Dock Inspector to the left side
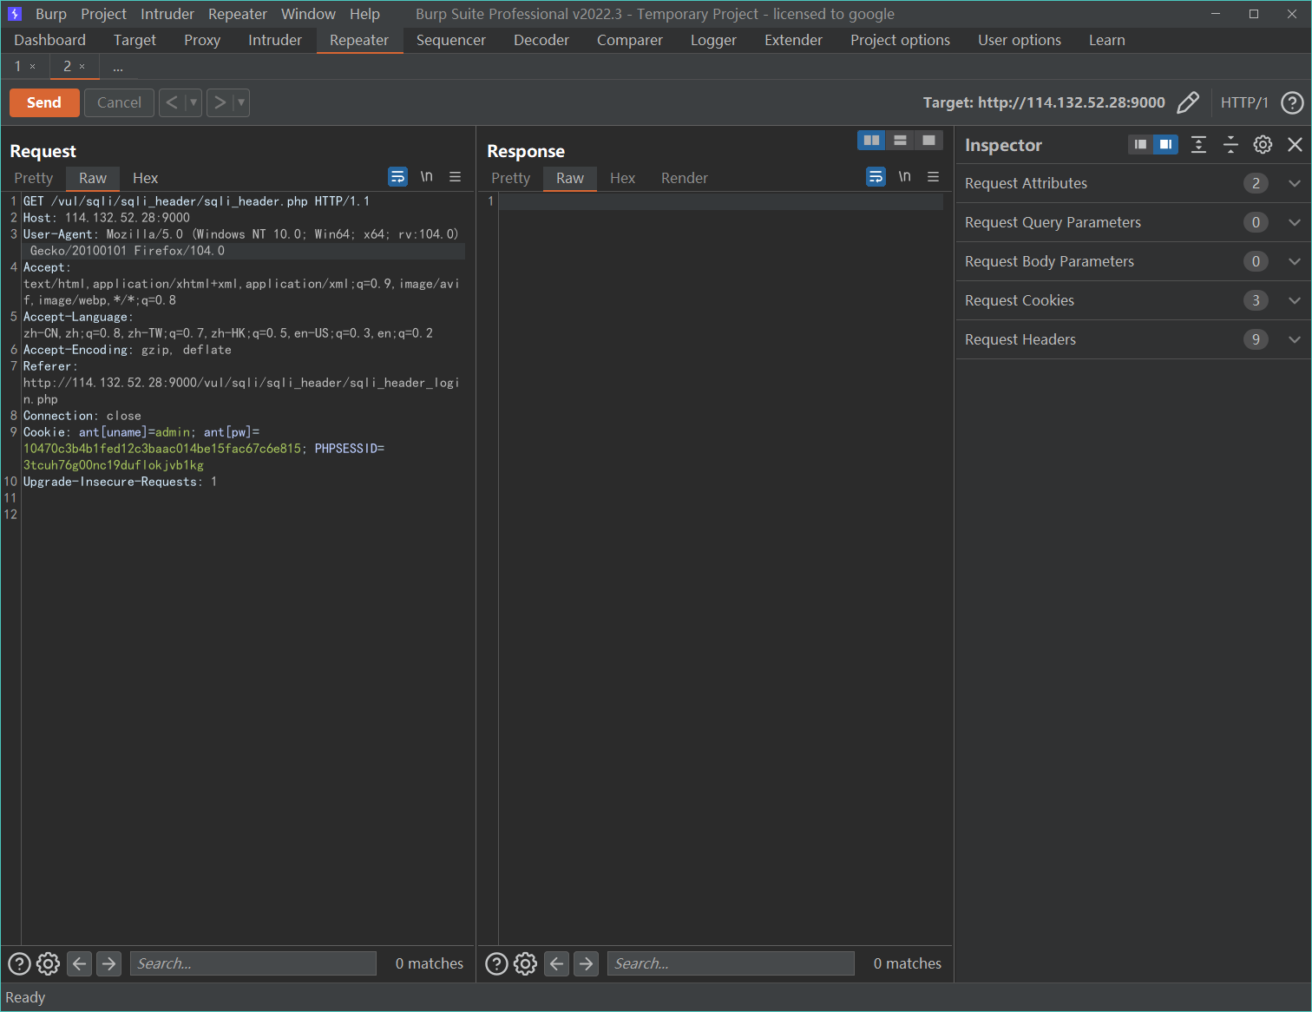Screen dimensions: 1312x1012 [x=1140, y=144]
